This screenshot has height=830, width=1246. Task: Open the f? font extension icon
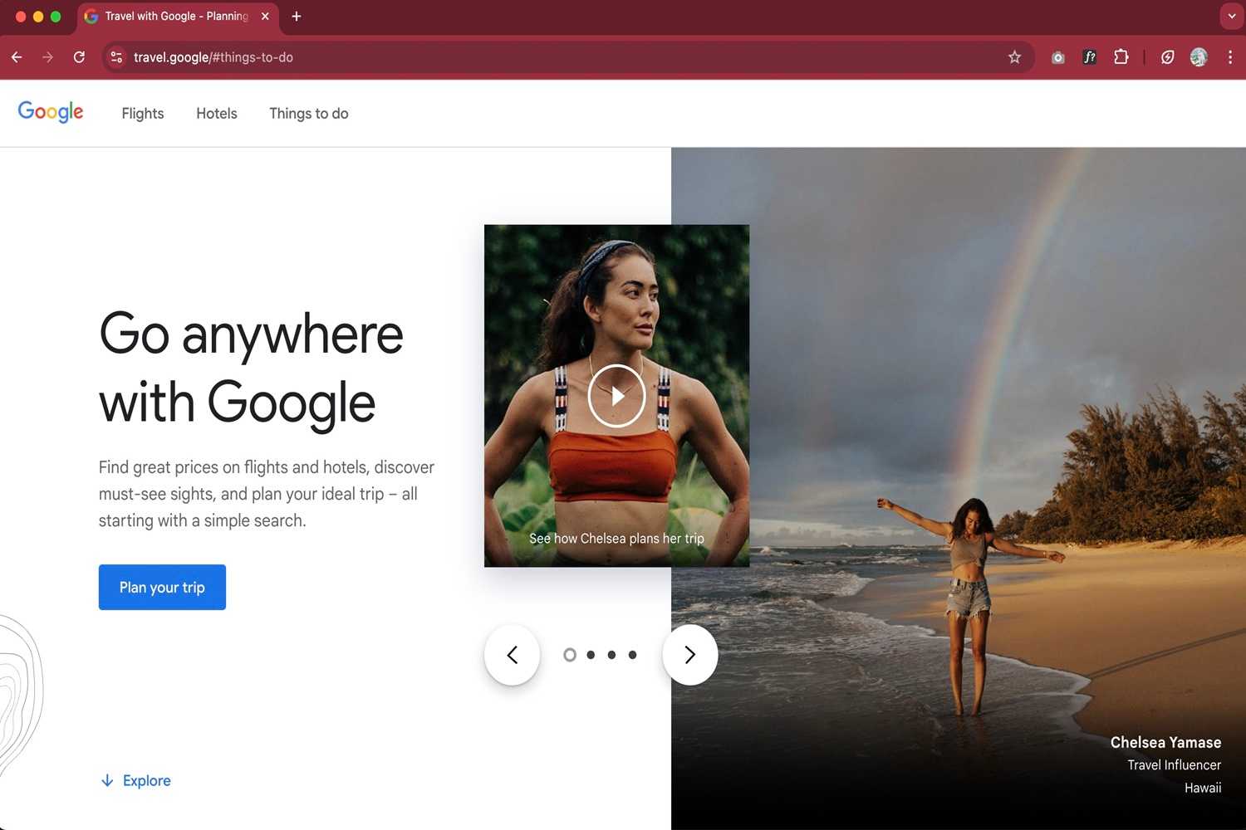[1089, 57]
